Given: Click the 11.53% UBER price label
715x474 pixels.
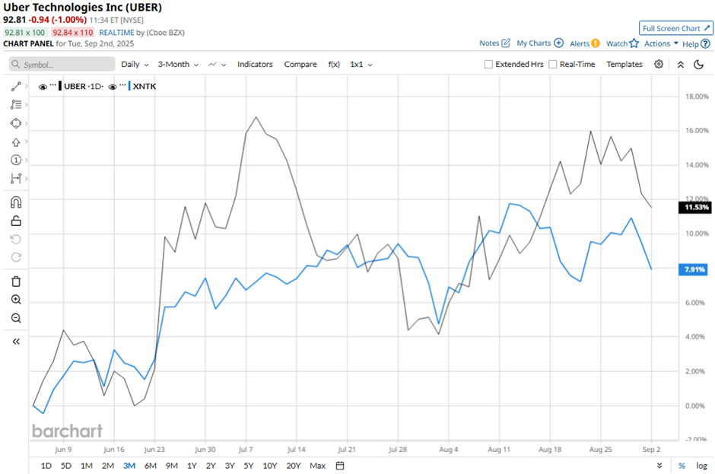Looking at the screenshot, I should pyautogui.click(x=696, y=208).
